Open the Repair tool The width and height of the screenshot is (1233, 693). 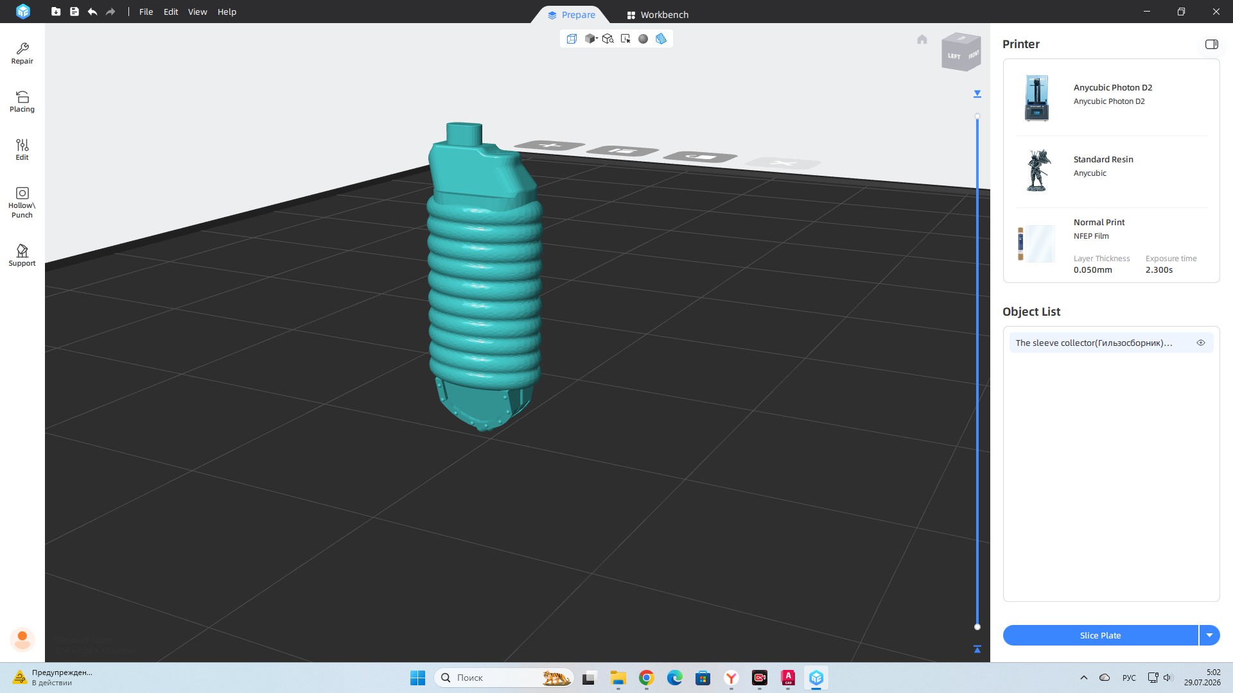click(x=22, y=53)
